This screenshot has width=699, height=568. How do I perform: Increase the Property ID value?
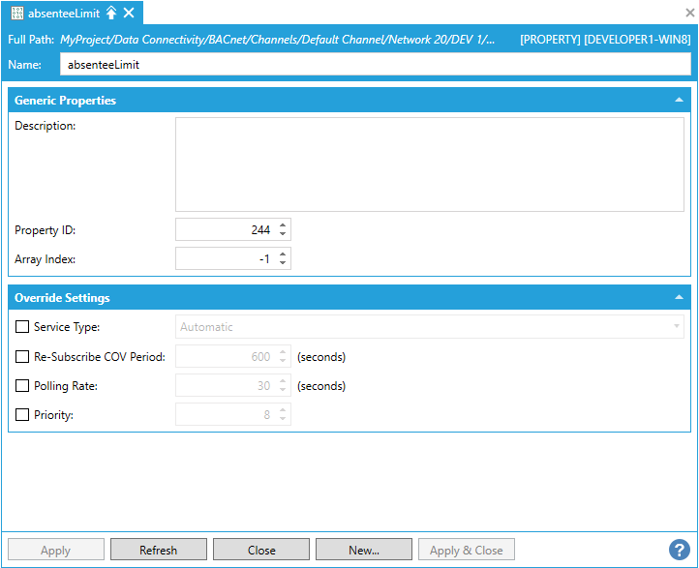(x=283, y=225)
